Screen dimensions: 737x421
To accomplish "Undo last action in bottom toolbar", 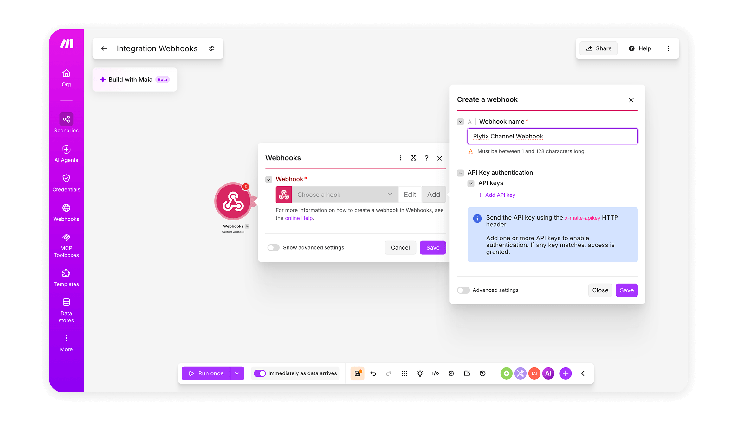I will (x=373, y=373).
